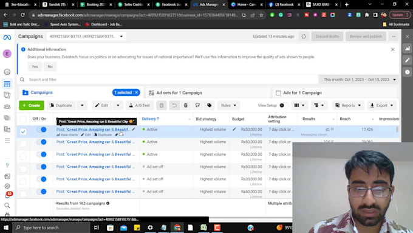Edit budget pencil icon in first row
Viewport: 413px width, 233px height.
pos(234,130)
